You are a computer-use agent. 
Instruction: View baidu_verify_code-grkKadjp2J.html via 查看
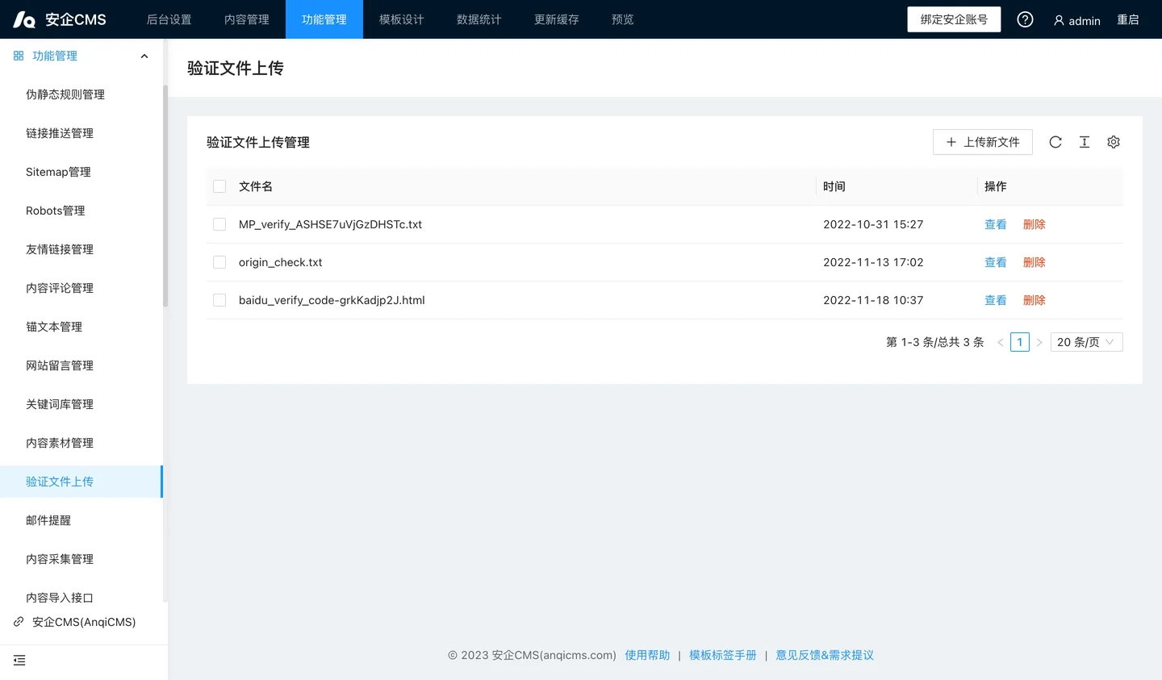click(996, 300)
